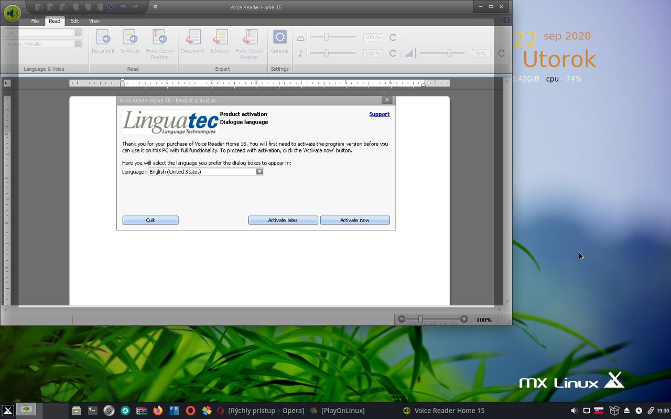671x419 pixels.
Task: Open the help question mark icon
Action: [506, 20]
